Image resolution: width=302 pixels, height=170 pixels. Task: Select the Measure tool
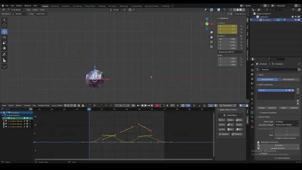[4, 60]
